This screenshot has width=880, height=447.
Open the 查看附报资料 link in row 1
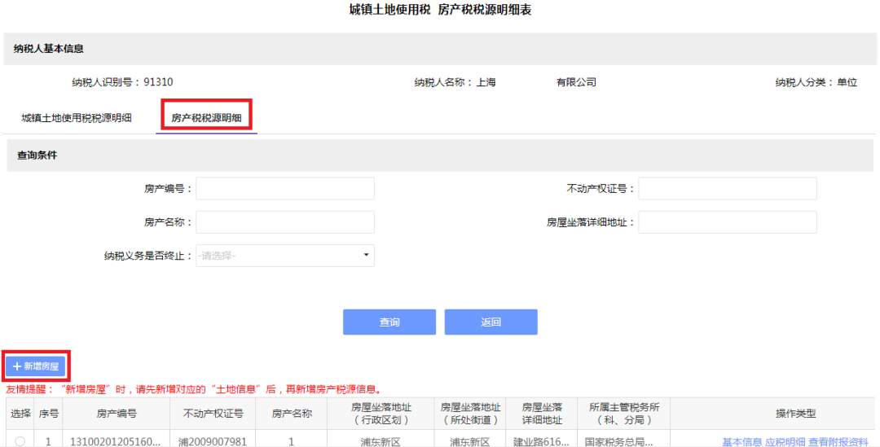pyautogui.click(x=838, y=442)
